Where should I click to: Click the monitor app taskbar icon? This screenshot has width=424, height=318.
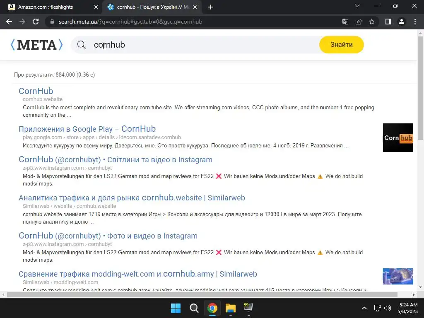(x=248, y=308)
